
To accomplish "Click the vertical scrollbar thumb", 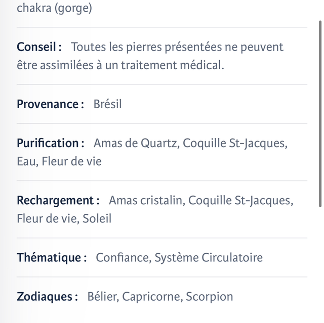I will coord(320,114).
